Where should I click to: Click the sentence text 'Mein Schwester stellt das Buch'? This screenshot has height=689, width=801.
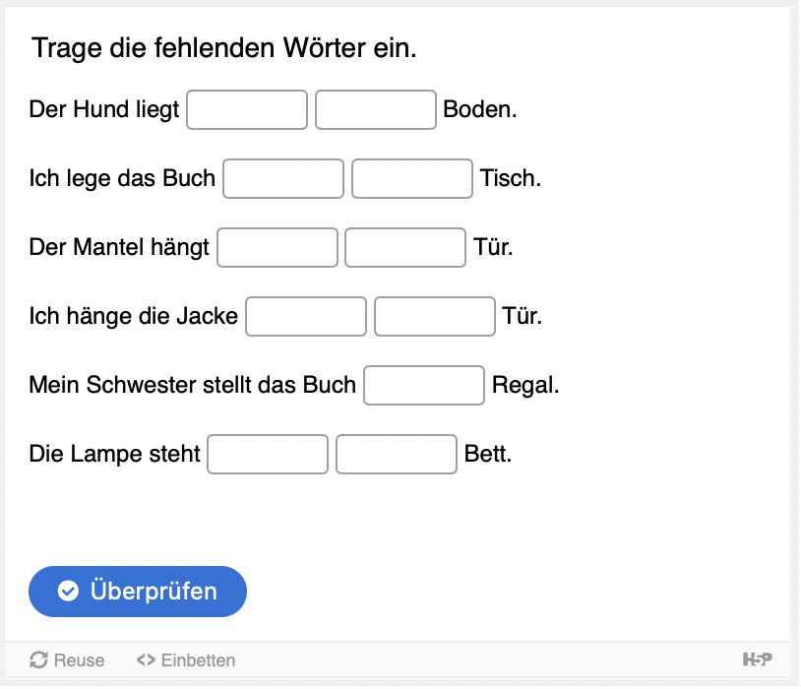pyautogui.click(x=193, y=385)
